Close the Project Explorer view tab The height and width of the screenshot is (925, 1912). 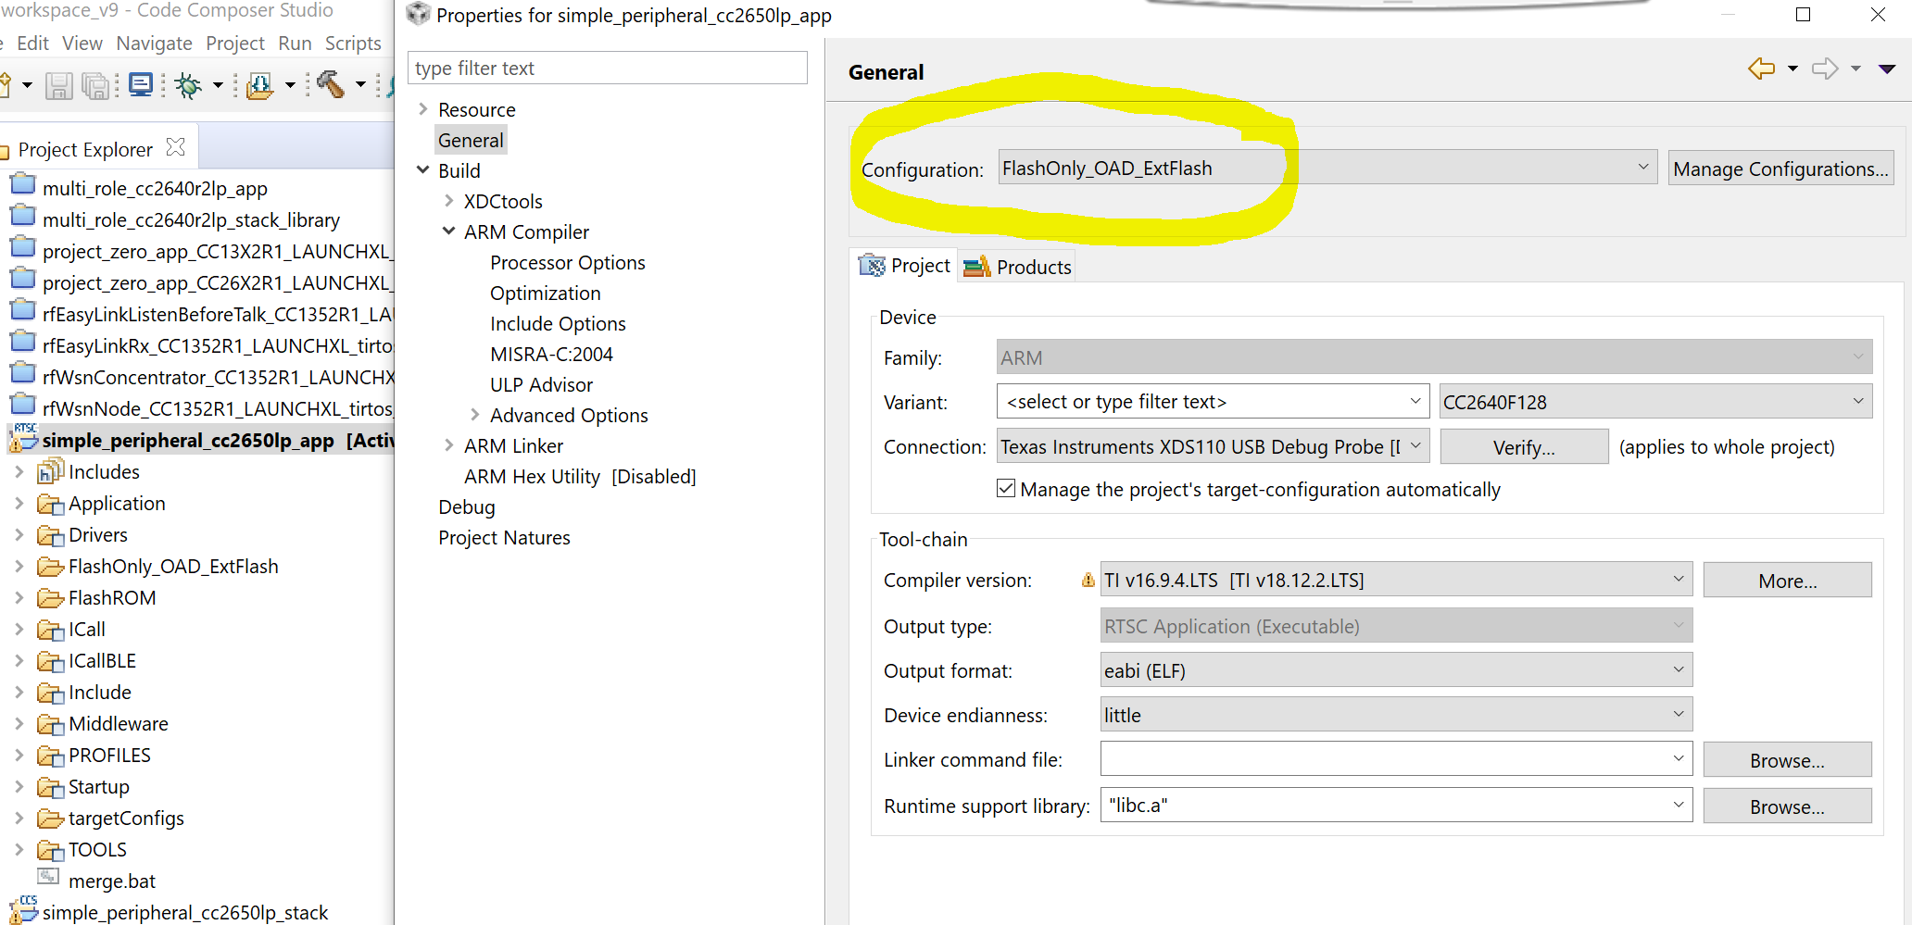[176, 147]
